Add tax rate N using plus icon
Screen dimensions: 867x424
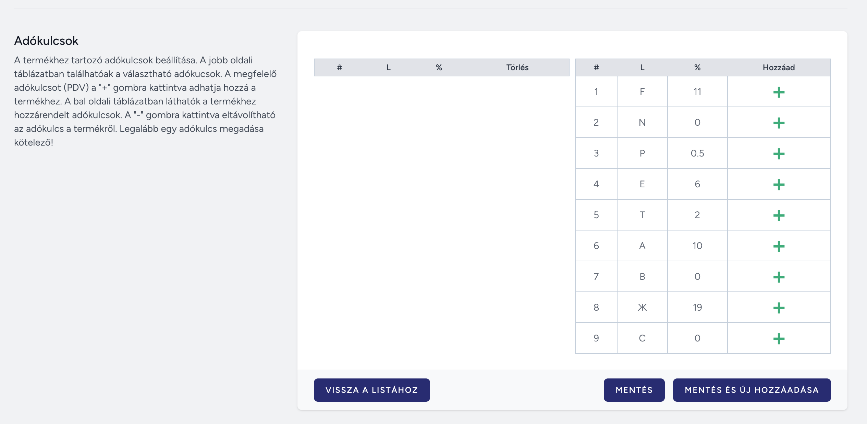(779, 123)
